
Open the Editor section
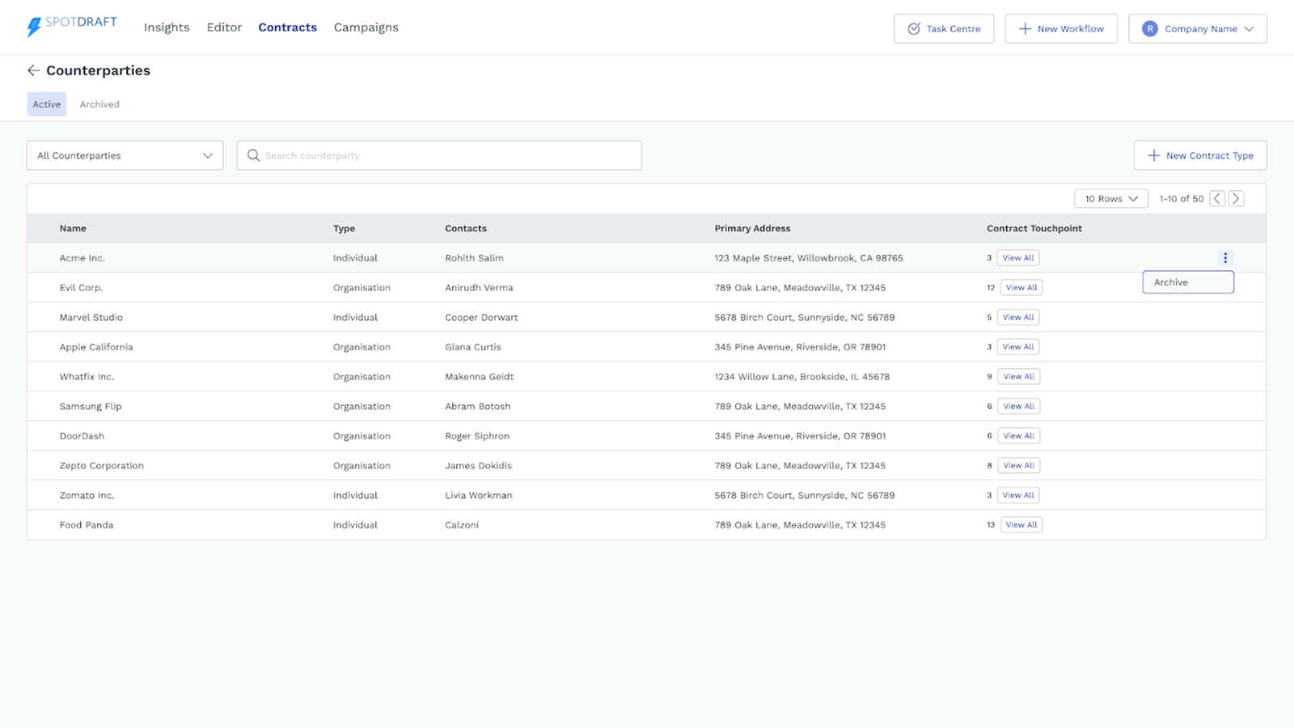(224, 28)
